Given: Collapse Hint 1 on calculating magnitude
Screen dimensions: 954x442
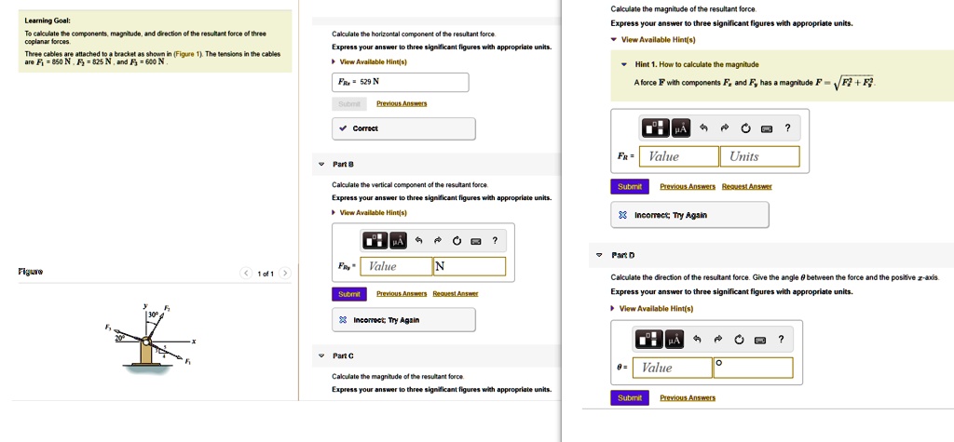Looking at the screenshot, I should pos(624,64).
